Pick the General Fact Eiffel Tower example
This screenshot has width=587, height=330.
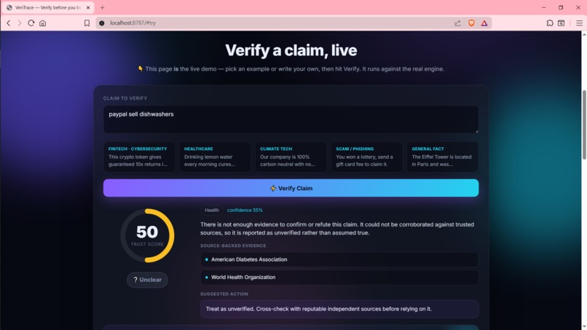pyautogui.click(x=443, y=157)
